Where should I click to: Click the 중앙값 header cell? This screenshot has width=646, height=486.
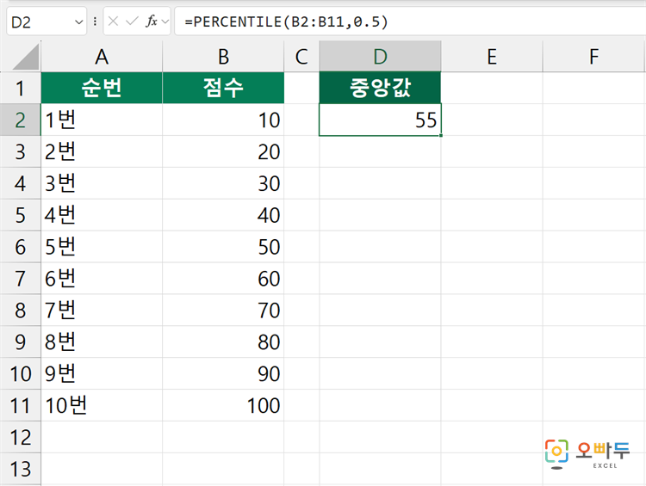point(380,88)
